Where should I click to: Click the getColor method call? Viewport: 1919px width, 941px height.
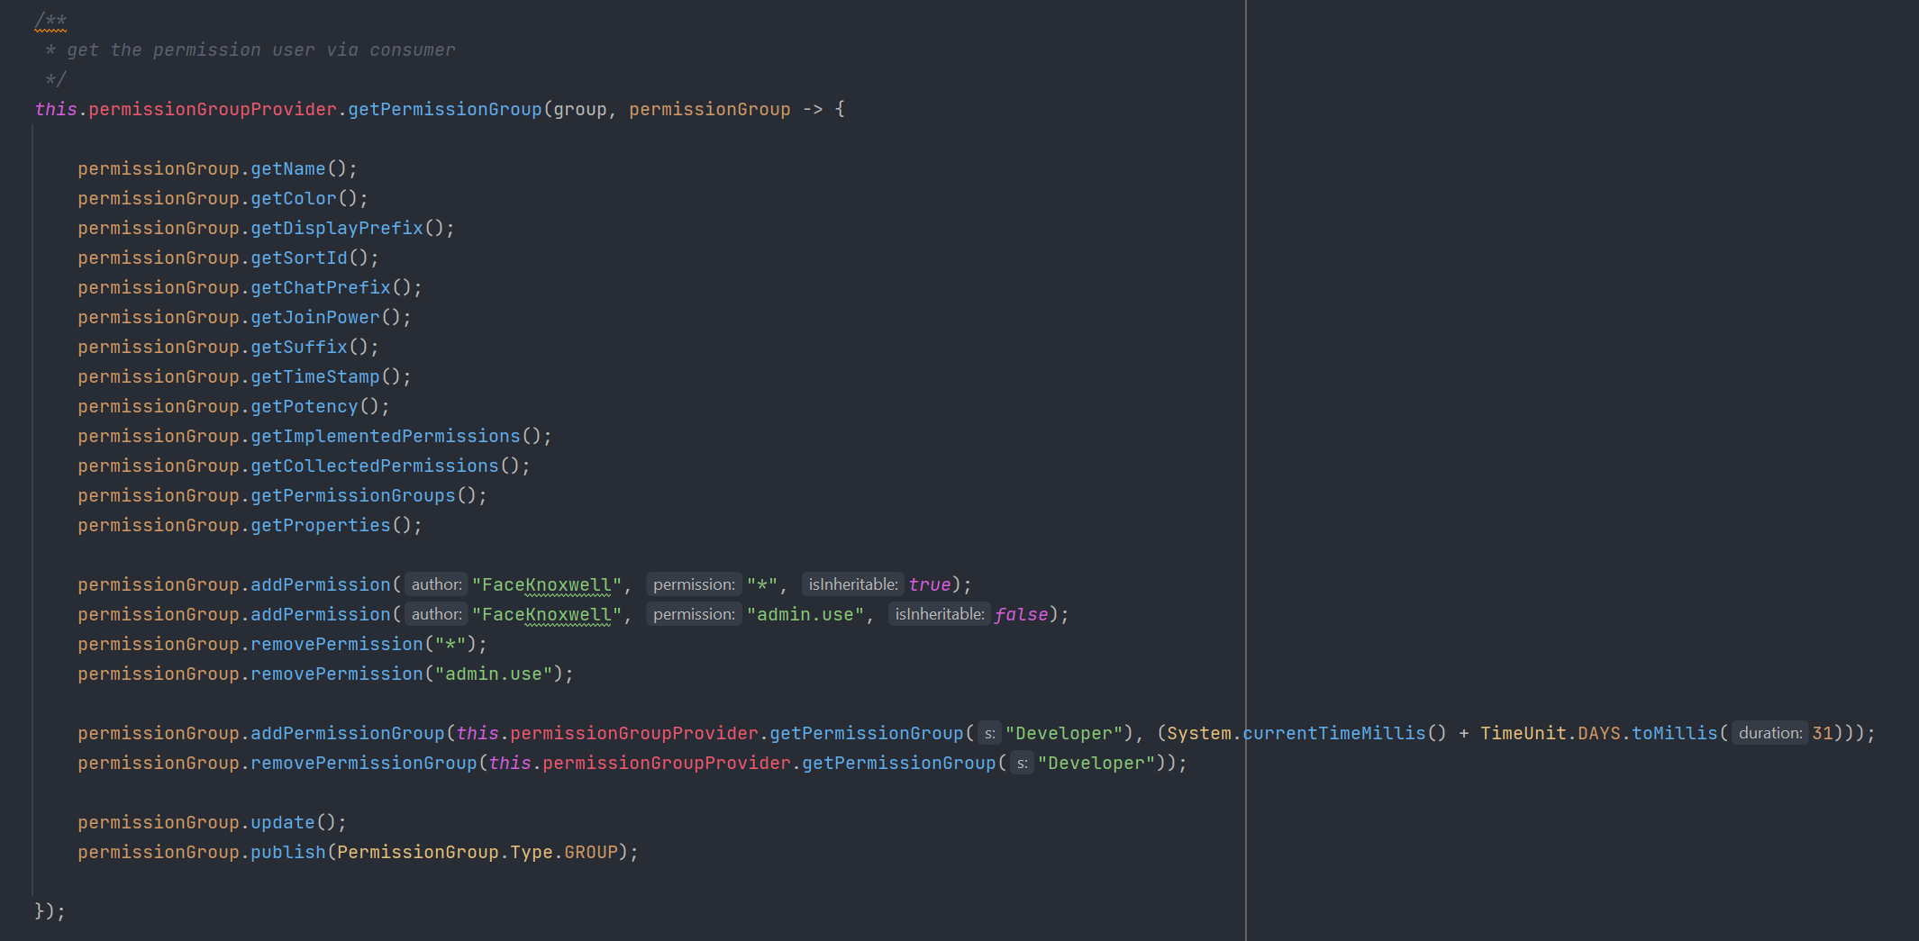[x=294, y=198]
